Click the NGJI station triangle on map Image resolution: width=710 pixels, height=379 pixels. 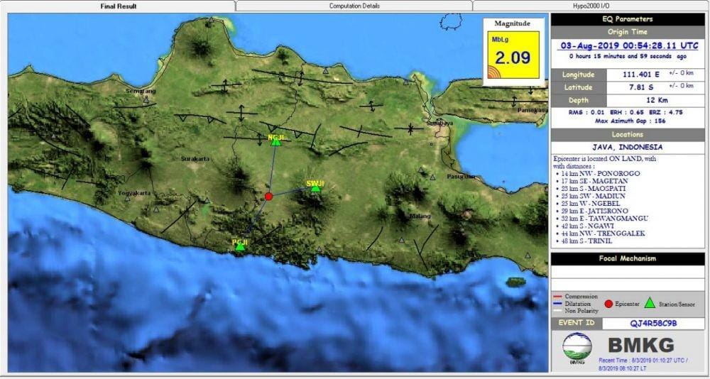pos(276,143)
